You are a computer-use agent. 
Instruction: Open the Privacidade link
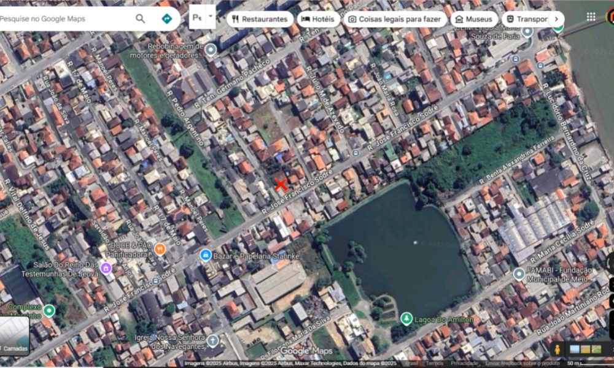tap(464, 364)
